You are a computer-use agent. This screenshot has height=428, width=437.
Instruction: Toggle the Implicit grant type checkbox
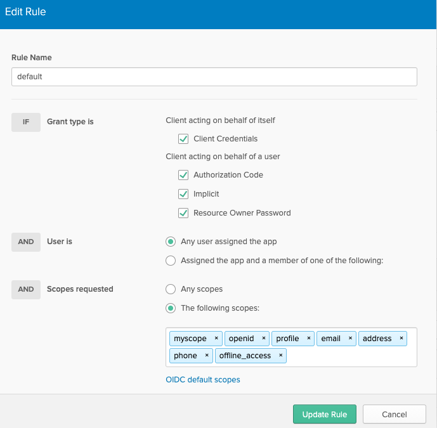[183, 194]
